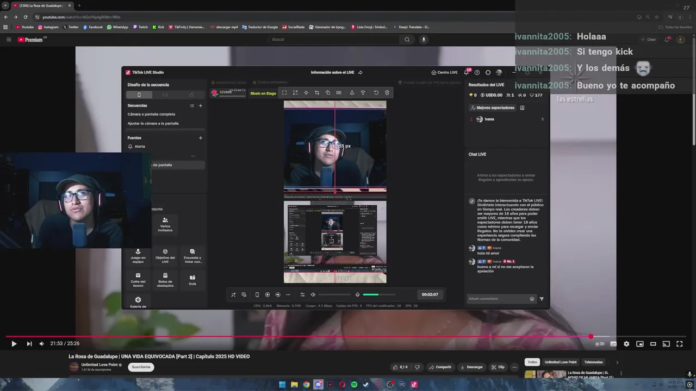Mute the YouTube player volume
The width and height of the screenshot is (696, 391).
[42, 344]
